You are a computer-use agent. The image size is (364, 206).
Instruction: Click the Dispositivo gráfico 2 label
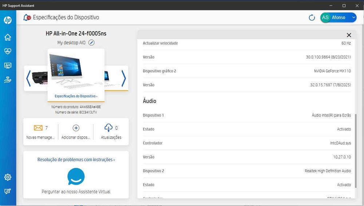coord(159,71)
